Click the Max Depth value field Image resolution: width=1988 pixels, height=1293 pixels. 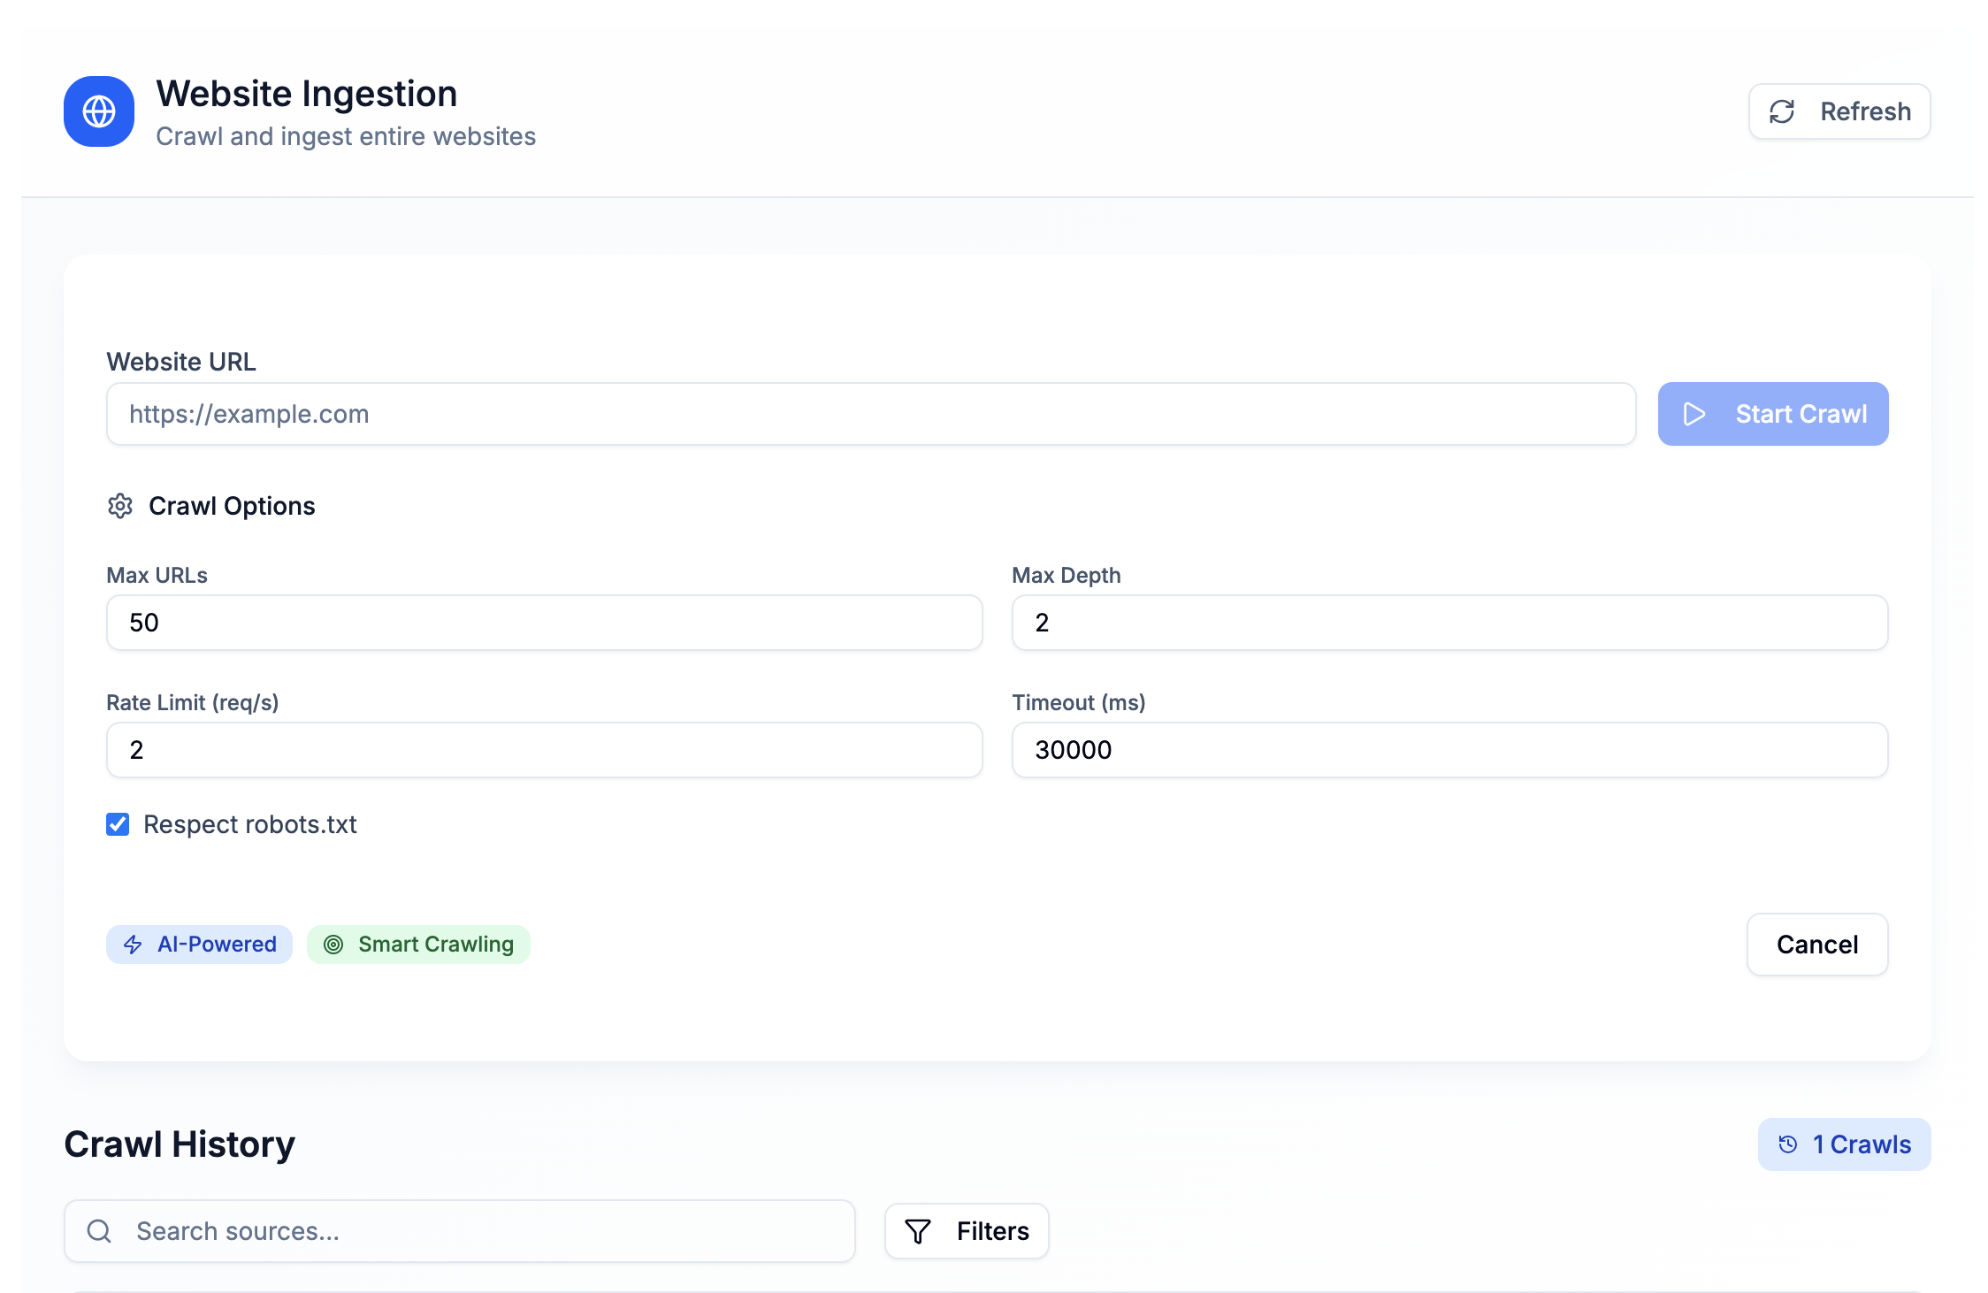coord(1449,623)
